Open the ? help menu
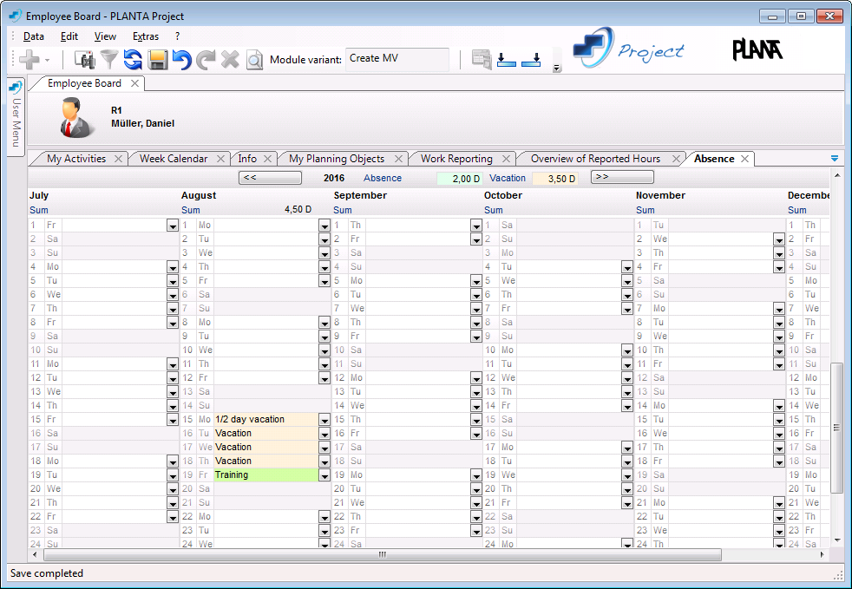 177,36
